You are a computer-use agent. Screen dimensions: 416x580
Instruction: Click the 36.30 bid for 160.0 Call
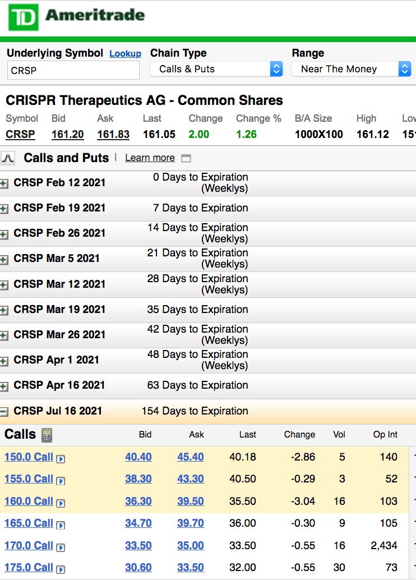point(138,501)
